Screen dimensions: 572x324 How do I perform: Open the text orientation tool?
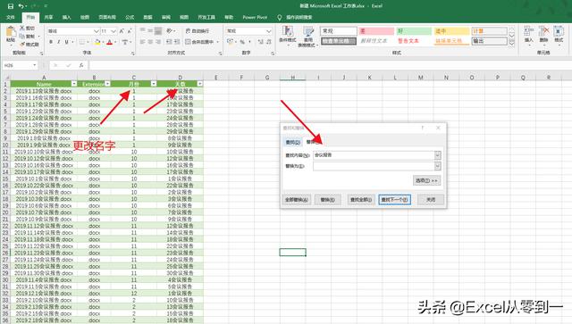170,31
